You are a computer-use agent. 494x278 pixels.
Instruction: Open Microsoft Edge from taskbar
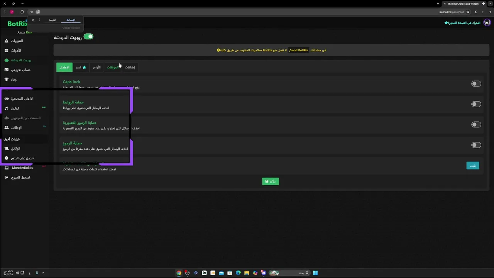238,273
